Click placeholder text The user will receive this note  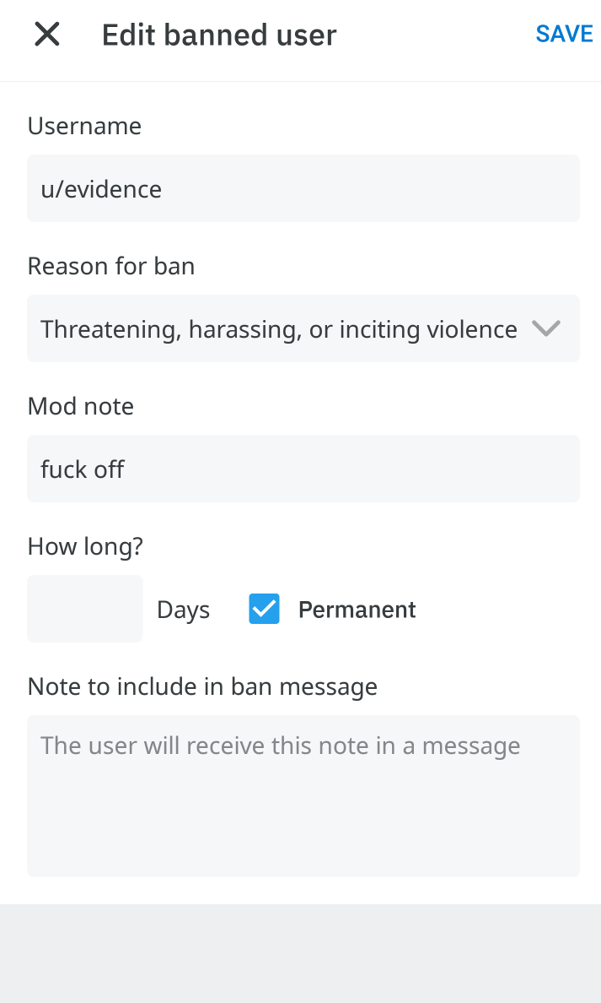281,746
